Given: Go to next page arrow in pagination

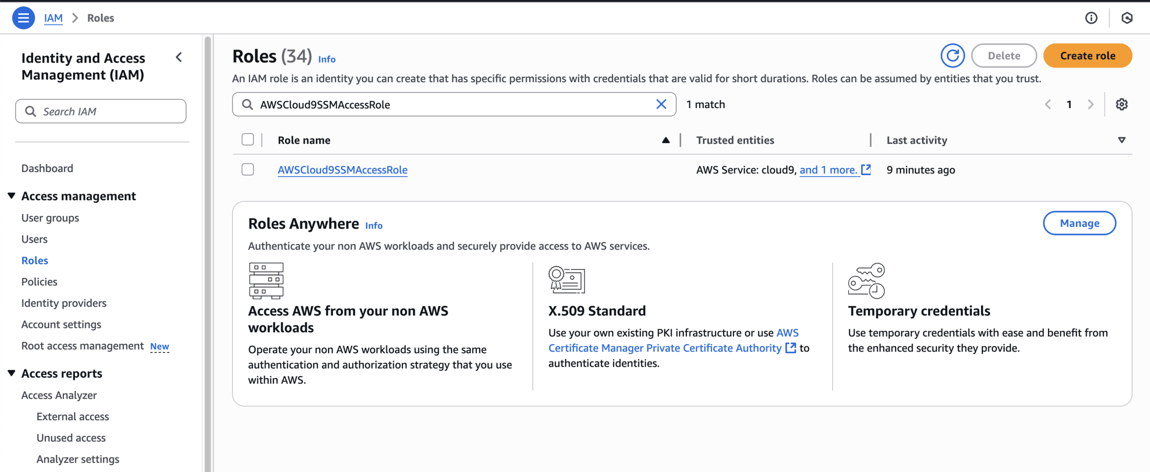Looking at the screenshot, I should coord(1091,104).
